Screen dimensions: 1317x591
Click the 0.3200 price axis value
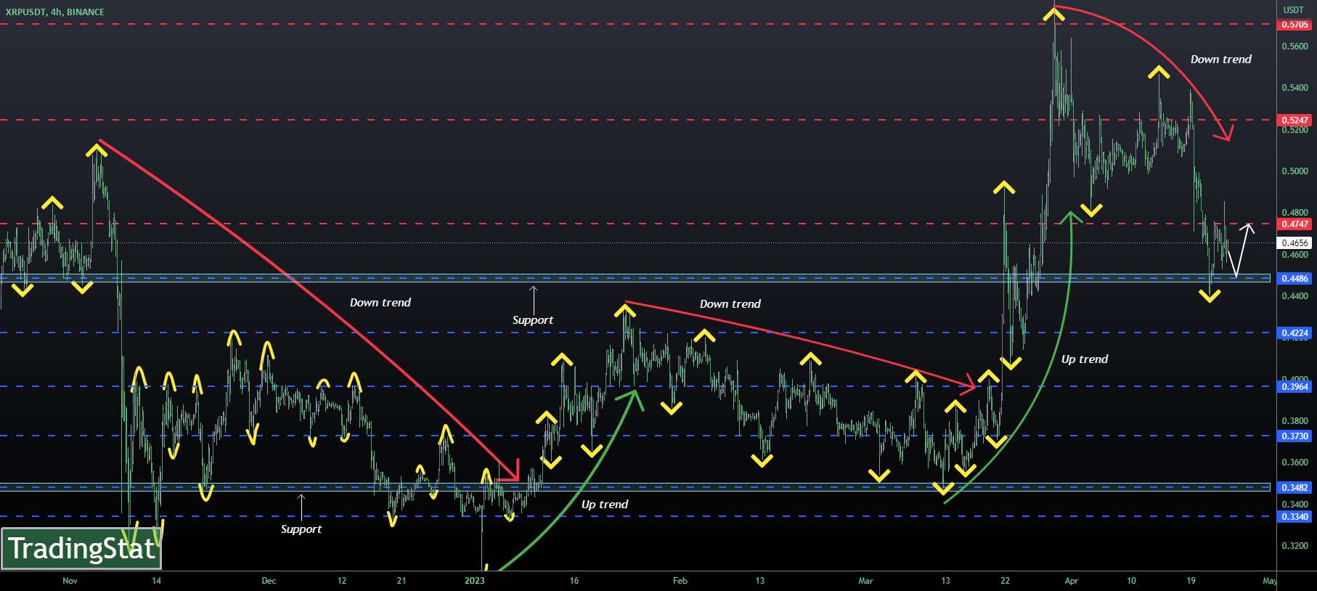click(x=1294, y=546)
